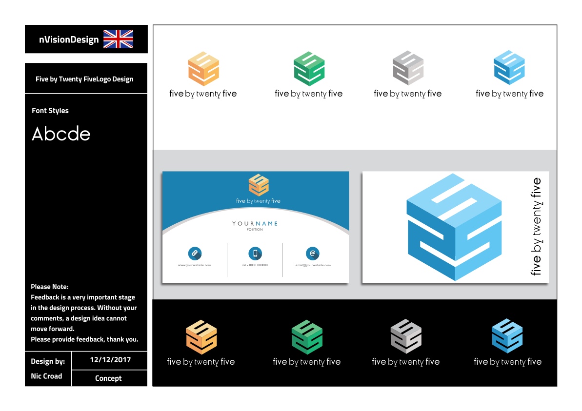Image resolution: width=582 pixels, height=411 pixels.
Task: Click the UK flag icon
Action: point(118,39)
